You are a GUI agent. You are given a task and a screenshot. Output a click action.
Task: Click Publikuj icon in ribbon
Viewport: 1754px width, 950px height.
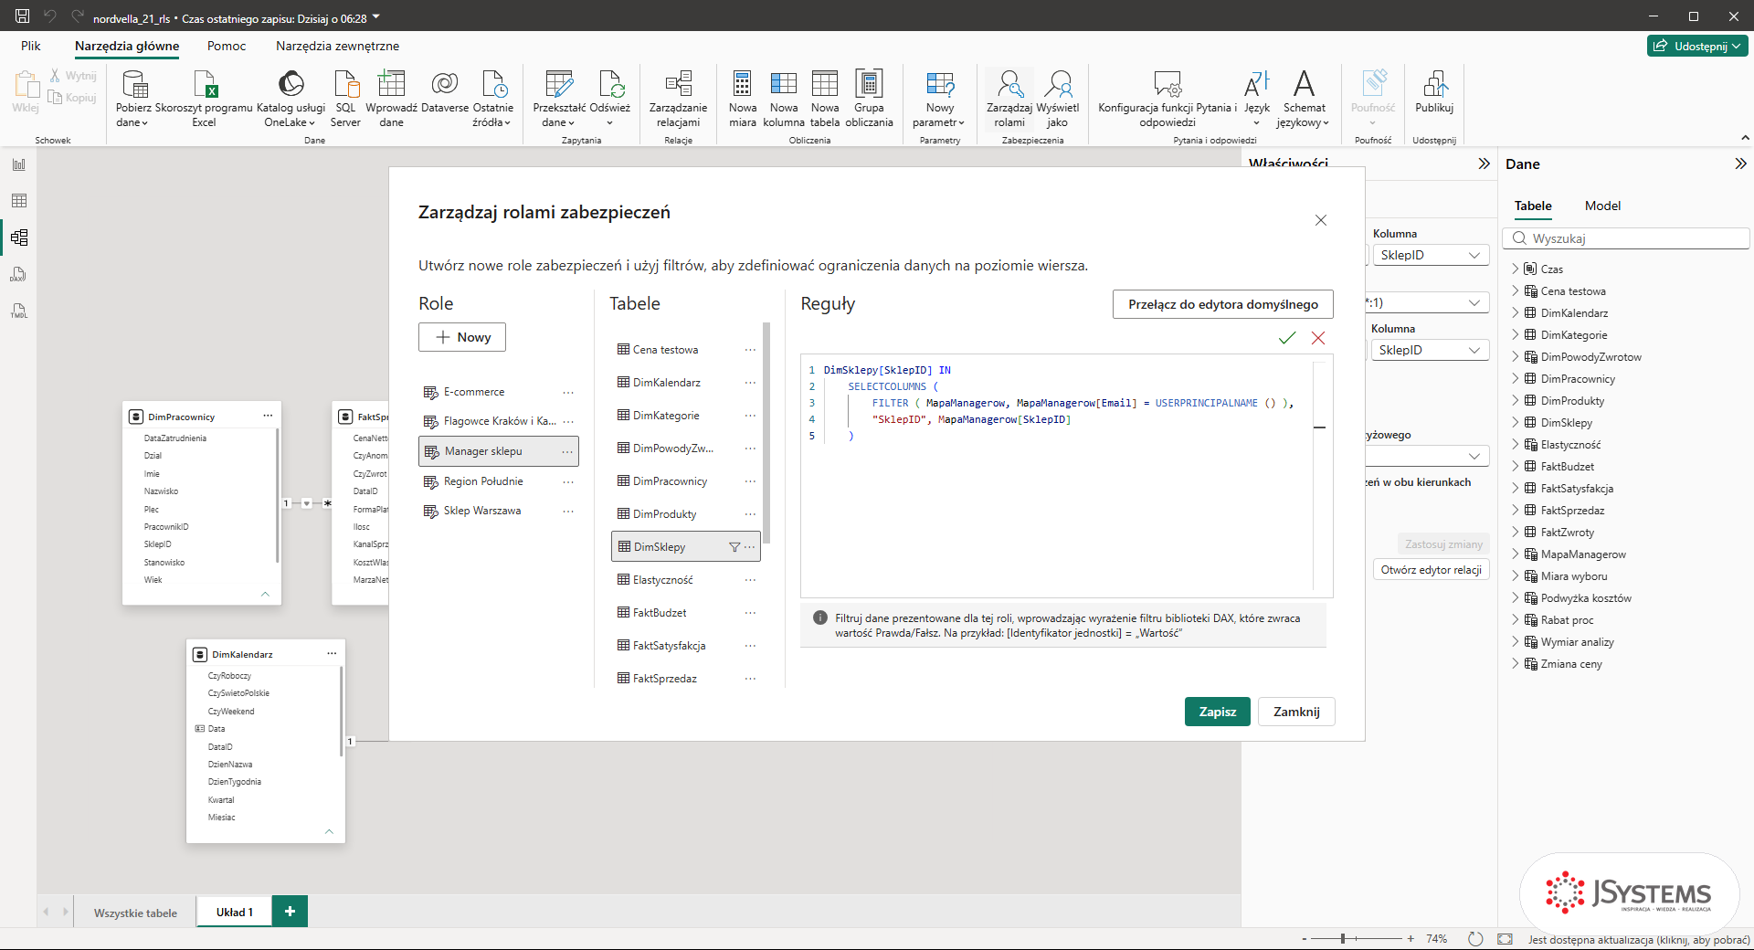(x=1434, y=91)
